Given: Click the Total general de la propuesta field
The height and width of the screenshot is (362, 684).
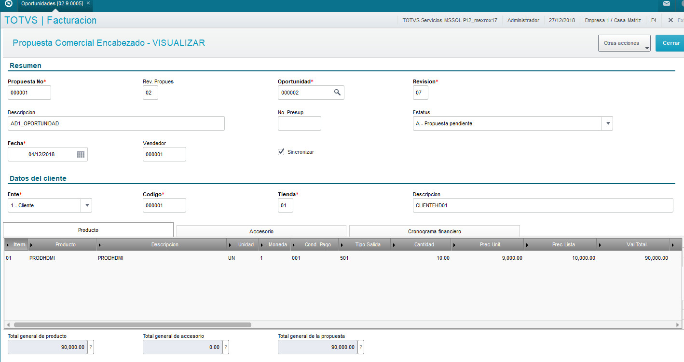Looking at the screenshot, I should pos(317,347).
